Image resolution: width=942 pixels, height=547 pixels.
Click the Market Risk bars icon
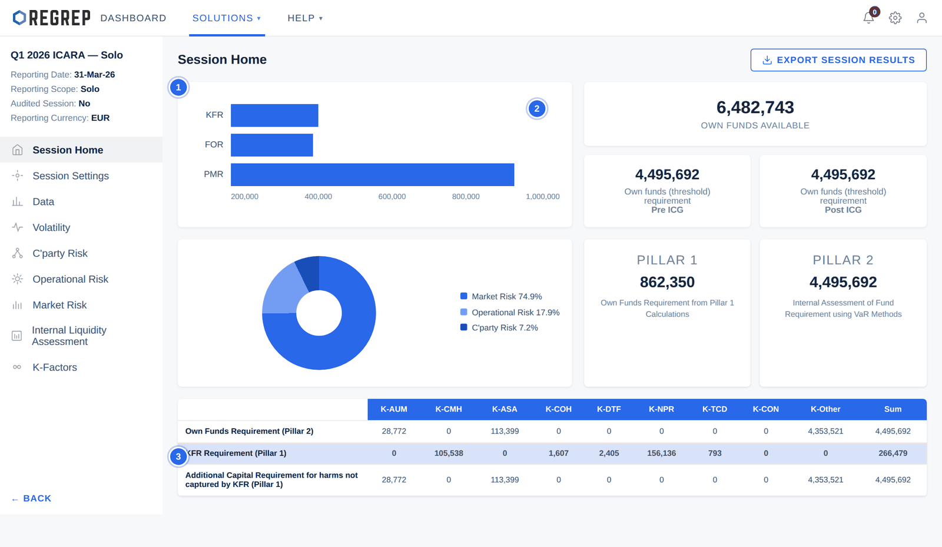point(18,305)
